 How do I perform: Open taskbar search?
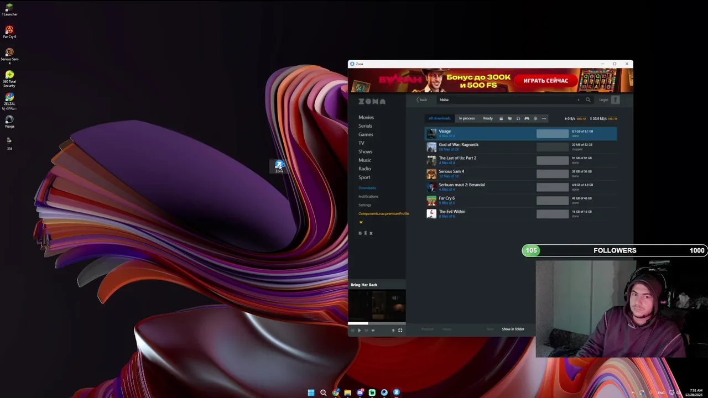point(323,392)
